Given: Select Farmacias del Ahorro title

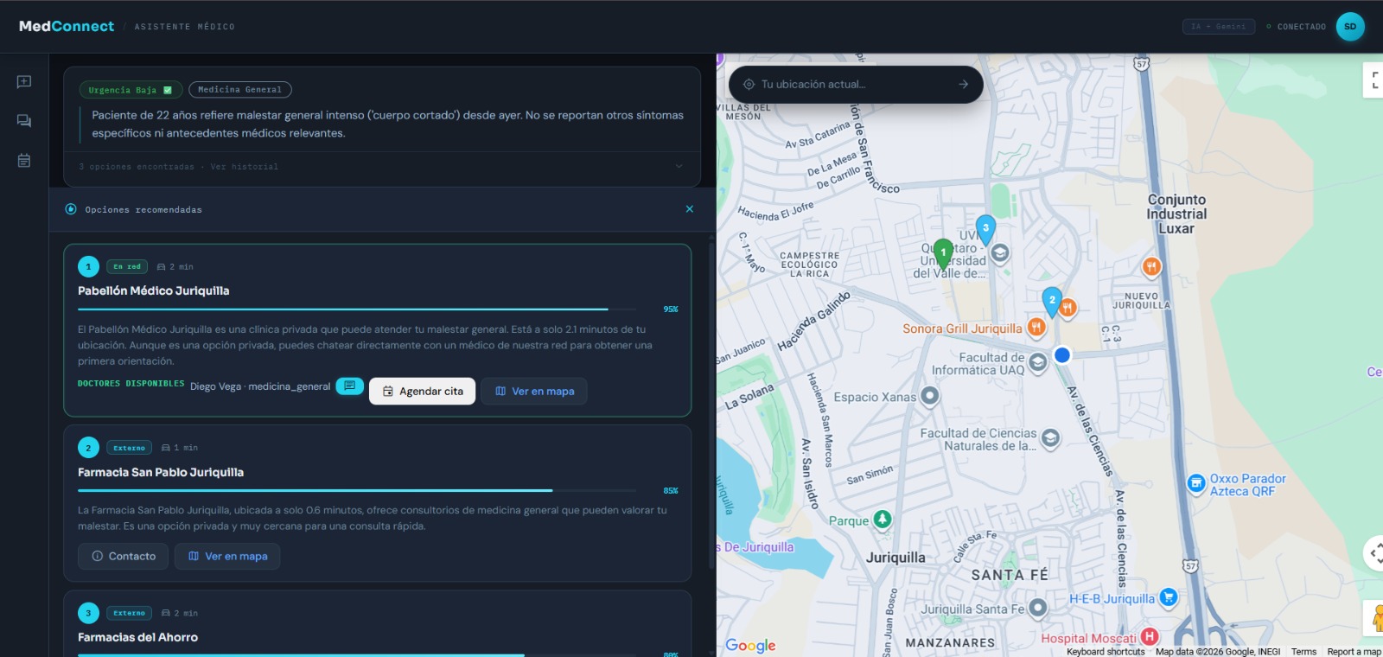Looking at the screenshot, I should (138, 638).
